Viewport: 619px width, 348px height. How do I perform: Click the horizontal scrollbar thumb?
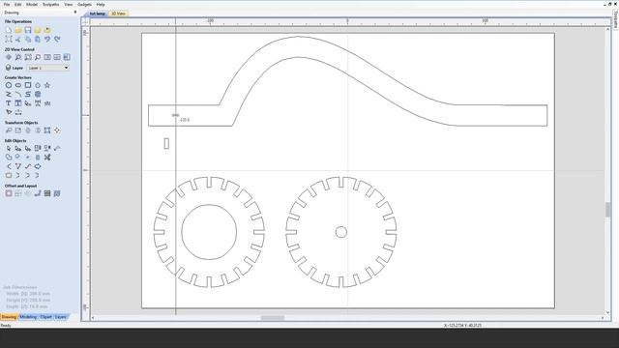pyautogui.click(x=273, y=318)
